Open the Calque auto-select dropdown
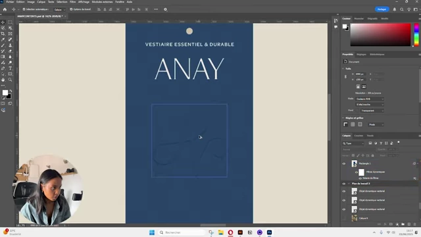 (x=60, y=10)
